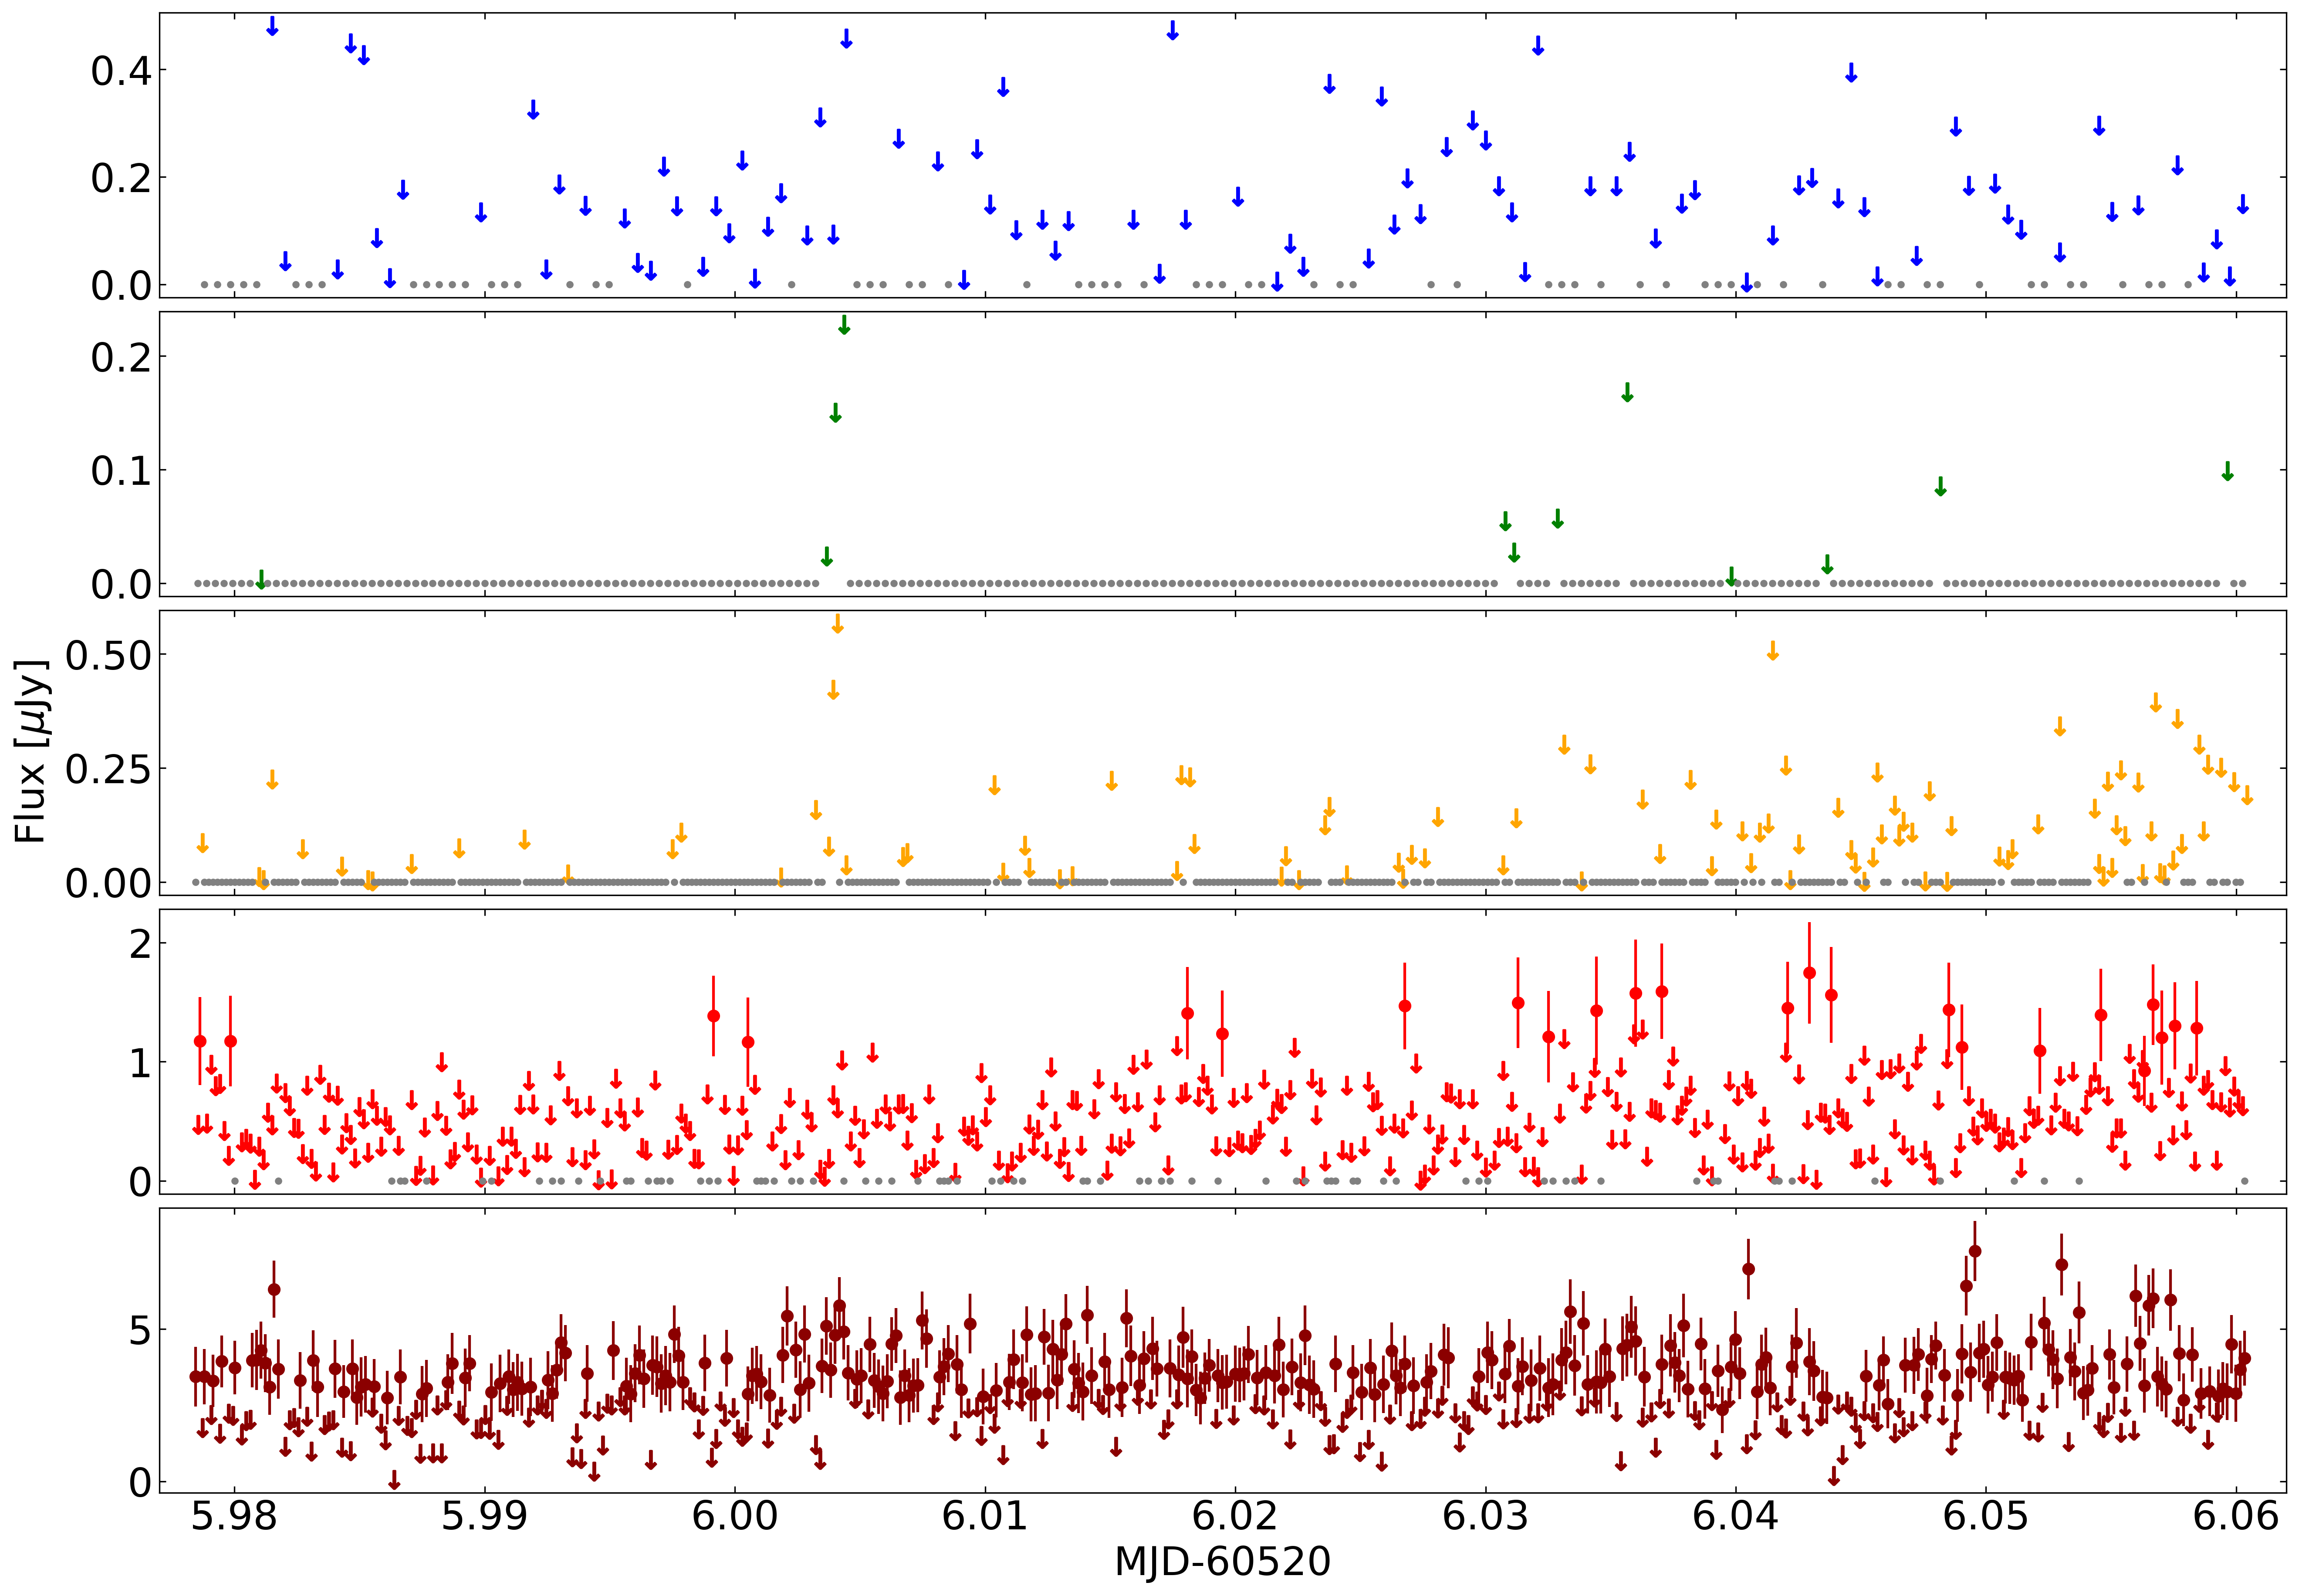The height and width of the screenshot is (1596, 2299).
Task: Select the highest dark red point near 6.05
Action: [1974, 1251]
